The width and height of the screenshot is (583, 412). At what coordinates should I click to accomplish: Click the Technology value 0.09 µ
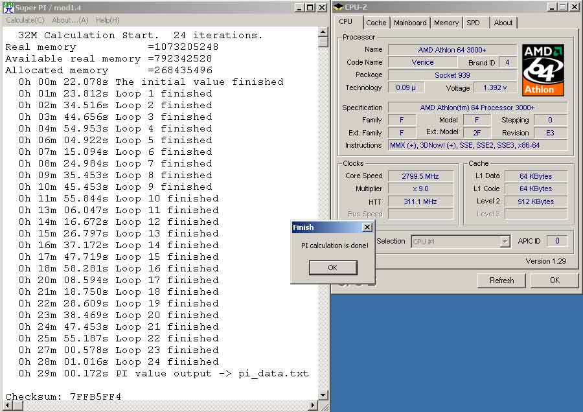click(x=406, y=87)
